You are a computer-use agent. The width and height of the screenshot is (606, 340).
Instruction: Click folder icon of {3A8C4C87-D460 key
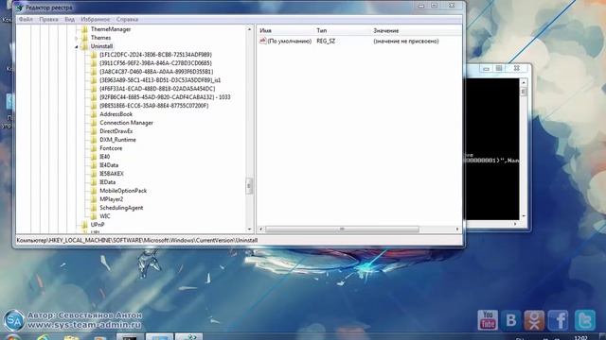pos(94,72)
